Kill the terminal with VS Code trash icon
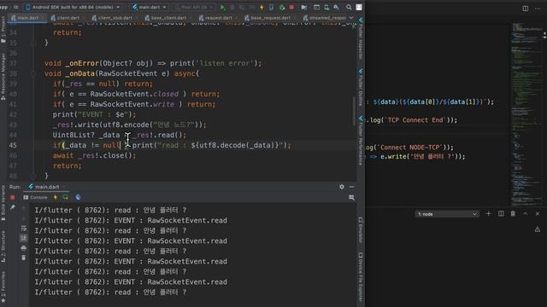The width and height of the screenshot is (547, 307). coord(513,214)
